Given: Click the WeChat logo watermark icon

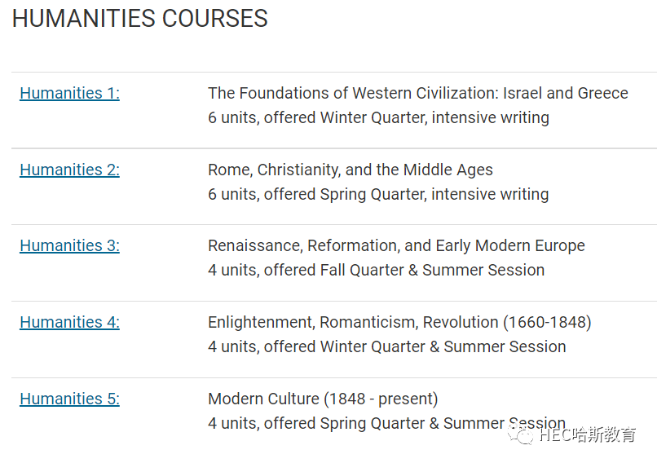Looking at the screenshot, I should click(x=520, y=435).
